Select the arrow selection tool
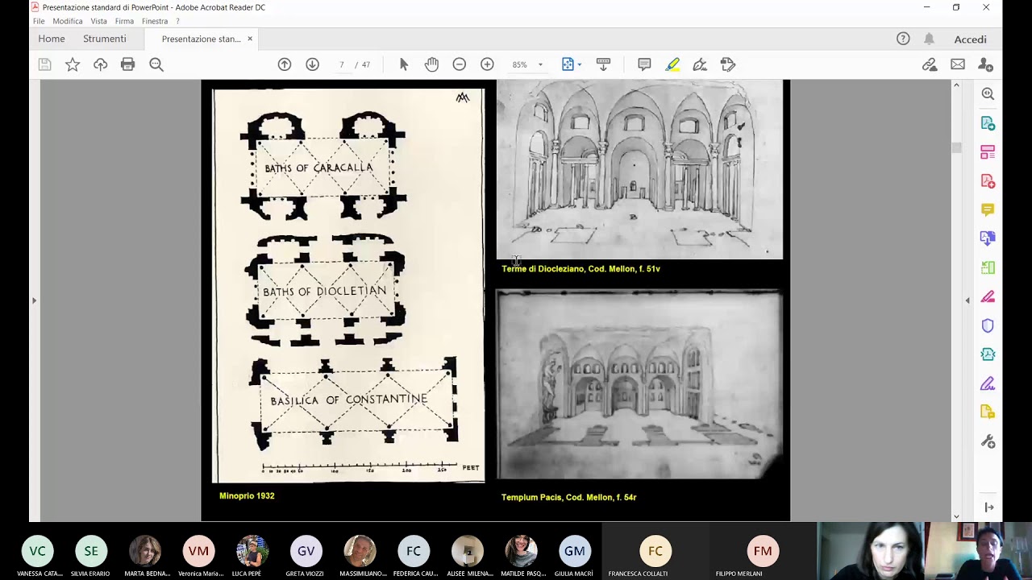Viewport: 1032px width, 580px height. [404, 64]
